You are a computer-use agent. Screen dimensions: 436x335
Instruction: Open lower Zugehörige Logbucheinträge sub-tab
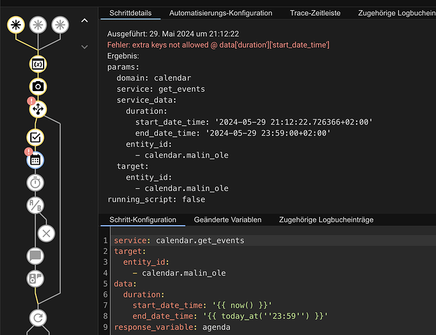[x=326, y=220]
